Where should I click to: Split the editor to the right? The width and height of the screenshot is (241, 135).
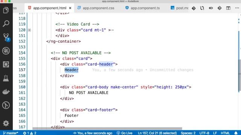click(228, 8)
